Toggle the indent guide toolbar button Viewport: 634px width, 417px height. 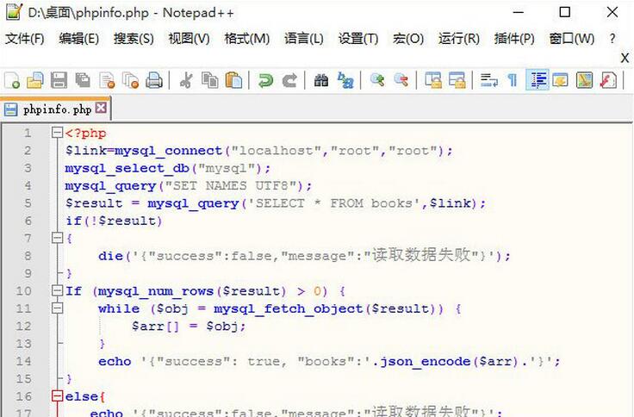pos(538,80)
